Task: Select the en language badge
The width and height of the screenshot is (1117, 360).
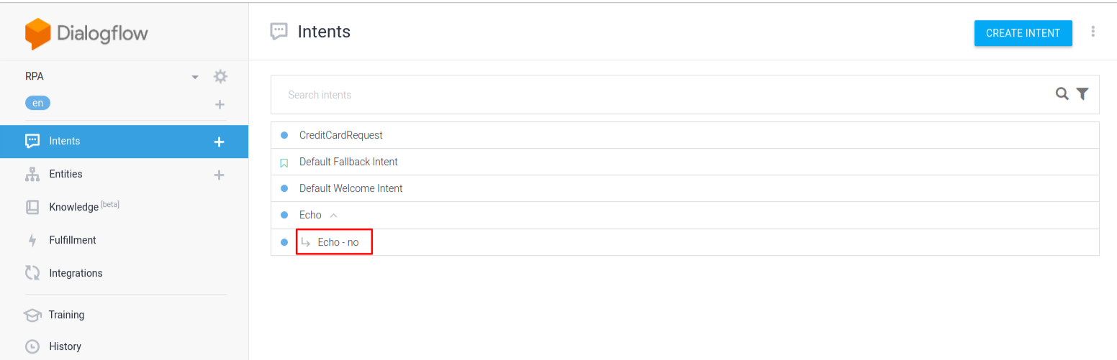Action: coord(37,103)
